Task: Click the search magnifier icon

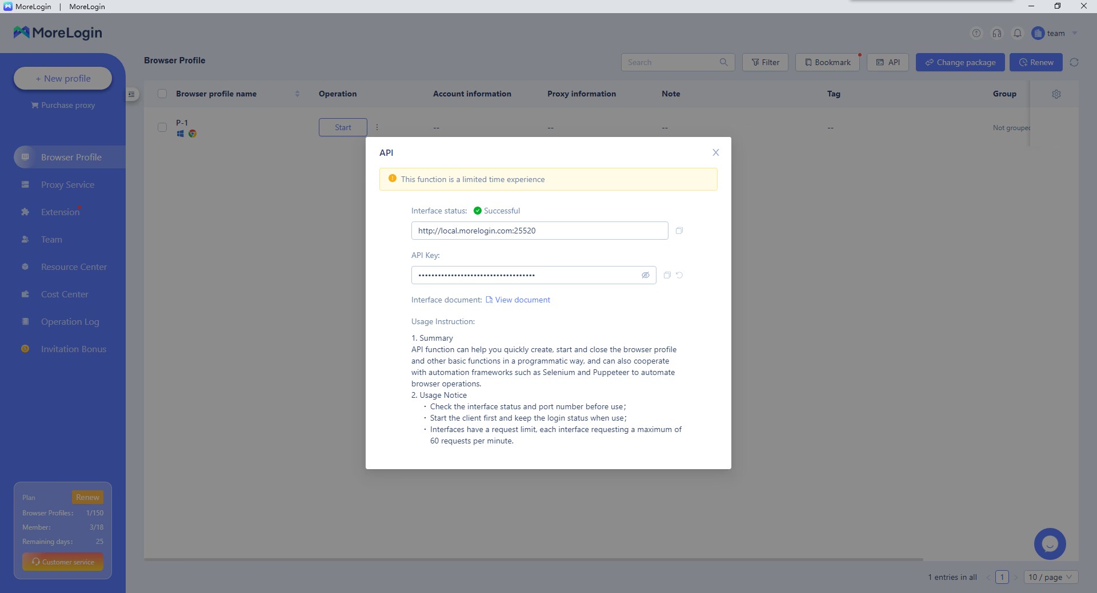Action: [723, 62]
